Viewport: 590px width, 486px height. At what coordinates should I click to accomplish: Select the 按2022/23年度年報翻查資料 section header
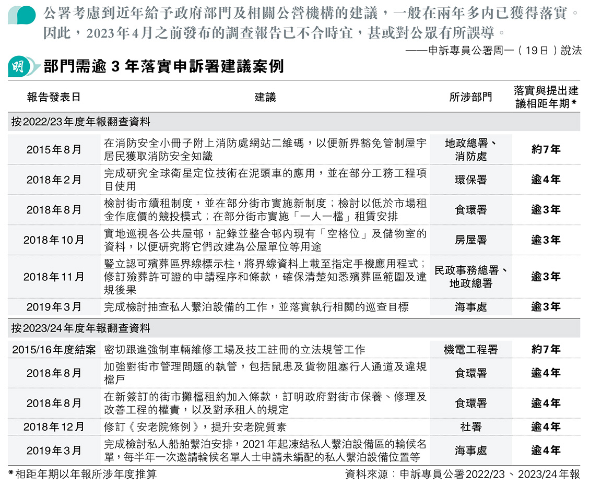click(x=81, y=122)
